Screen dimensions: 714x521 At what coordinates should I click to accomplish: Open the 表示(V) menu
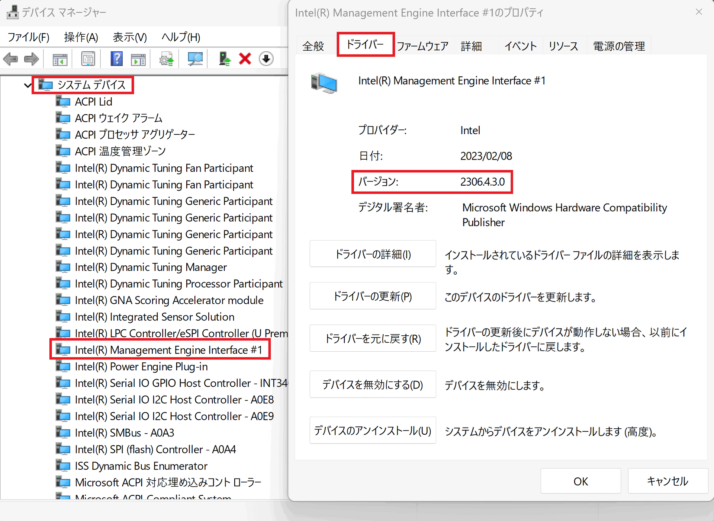[130, 37]
